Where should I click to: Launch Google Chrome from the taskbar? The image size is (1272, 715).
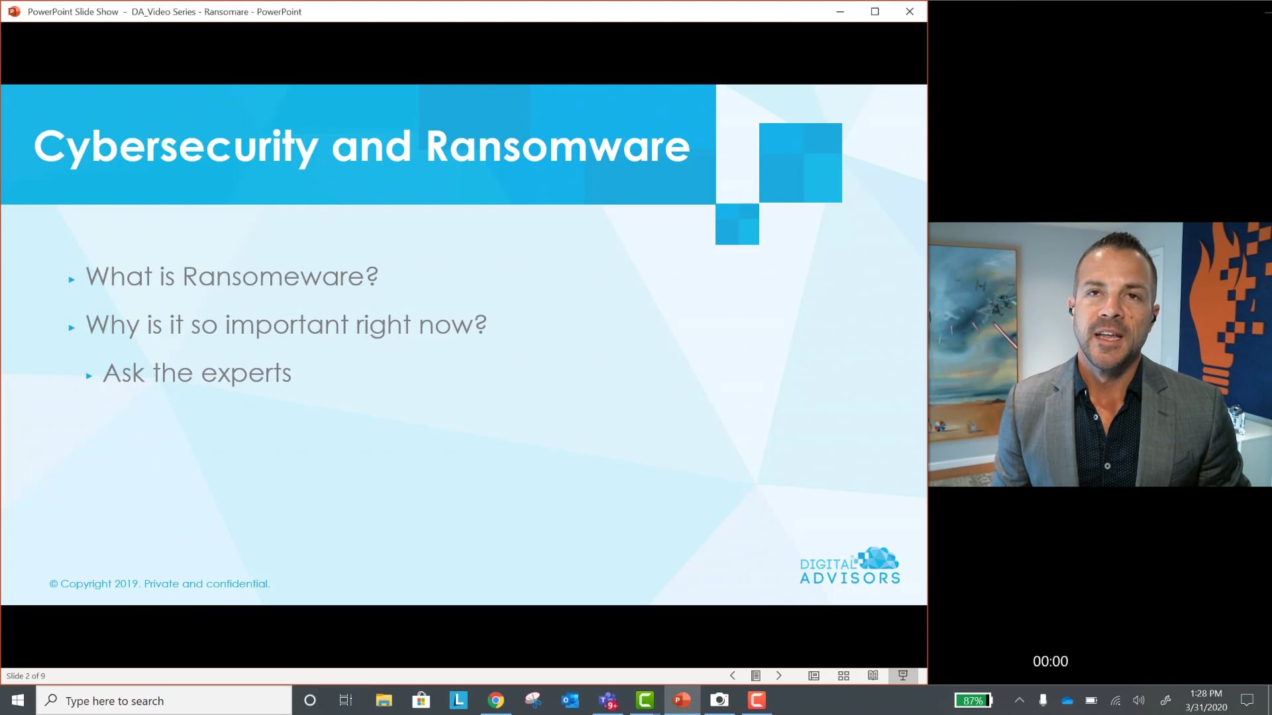click(x=496, y=700)
